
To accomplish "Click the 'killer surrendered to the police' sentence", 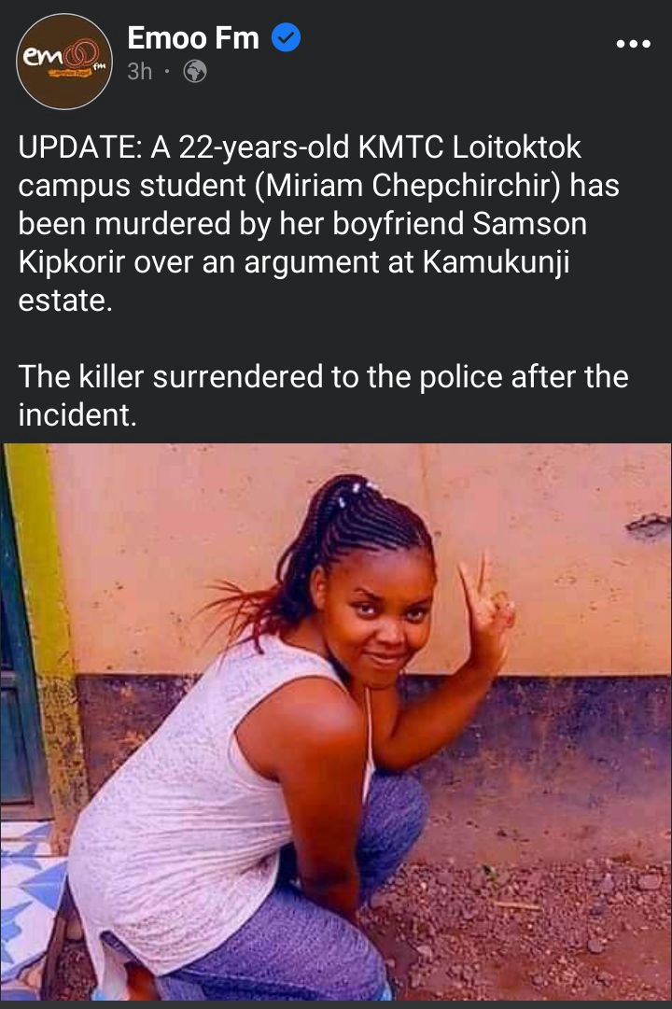I will 323,395.
